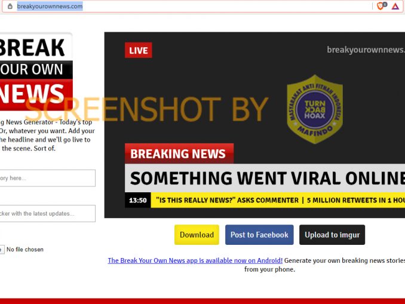Click the red LIVE badge
405x304 pixels.
139,50
